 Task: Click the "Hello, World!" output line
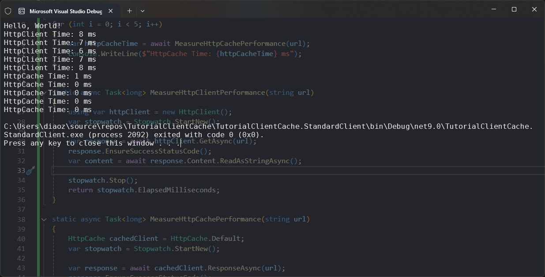(32, 26)
